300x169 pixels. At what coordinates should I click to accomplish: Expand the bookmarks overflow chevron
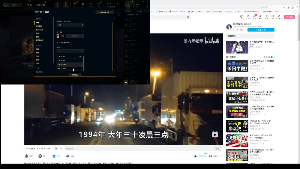(297, 12)
